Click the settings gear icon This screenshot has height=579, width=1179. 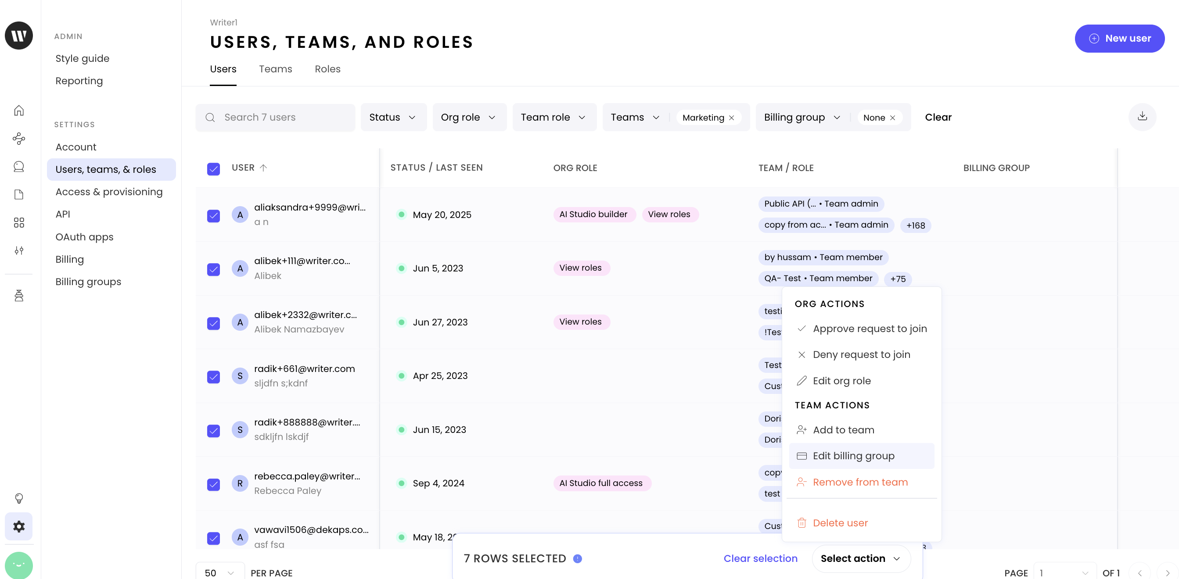(x=19, y=526)
